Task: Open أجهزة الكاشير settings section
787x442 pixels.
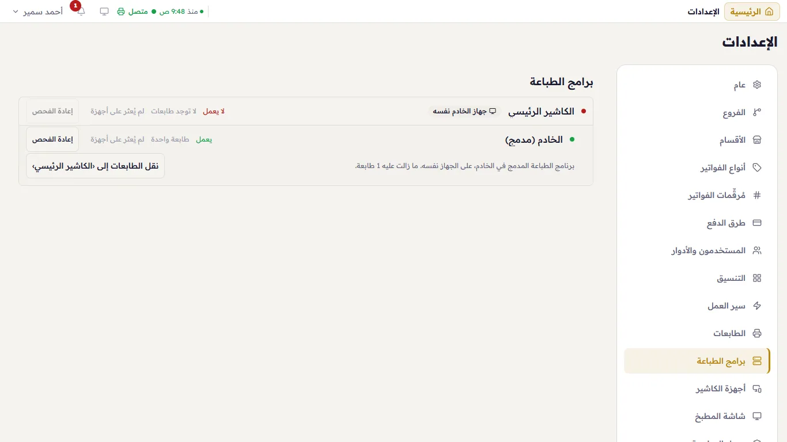Action: 697,389
